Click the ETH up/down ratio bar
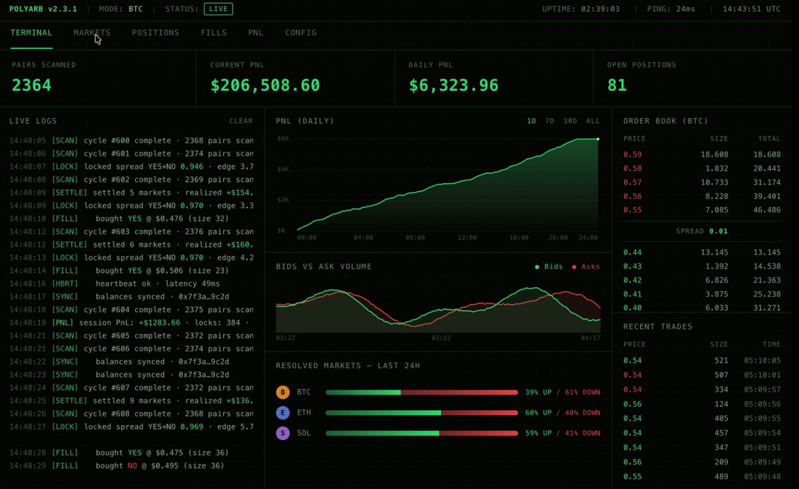This screenshot has width=799, height=489. 421,413
